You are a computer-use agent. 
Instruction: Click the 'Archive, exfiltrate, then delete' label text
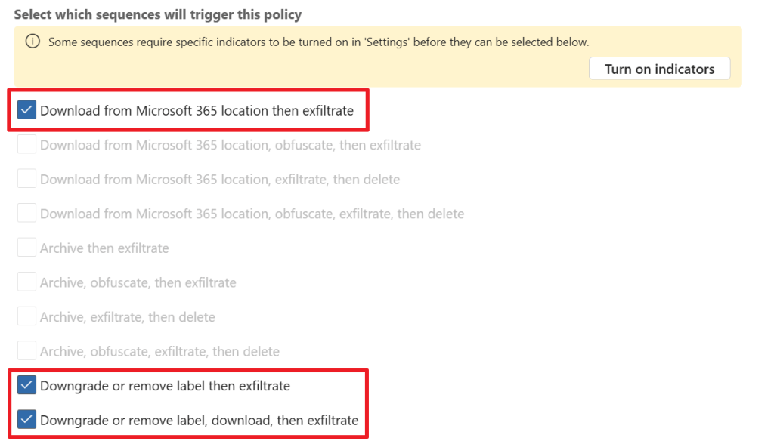coord(127,317)
